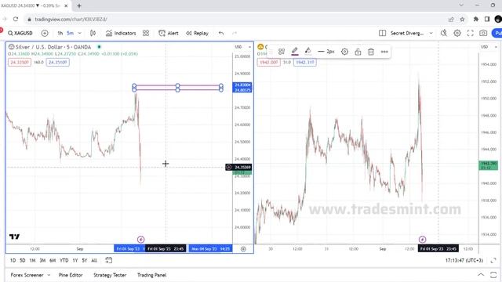Toggle fullscreen mode icon
The width and height of the screenshot is (502, 282).
click(471, 33)
